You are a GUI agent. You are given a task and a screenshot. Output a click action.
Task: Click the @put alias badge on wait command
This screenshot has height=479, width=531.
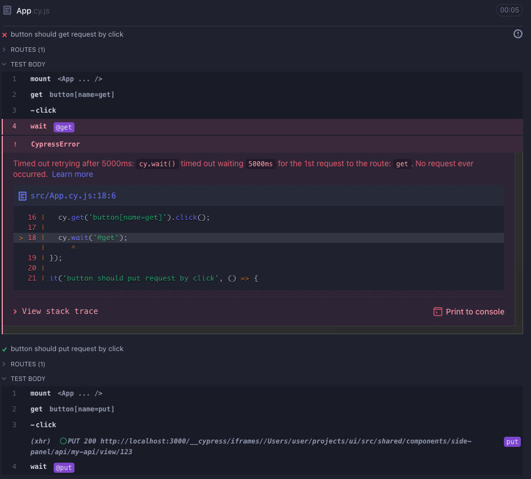(63, 467)
